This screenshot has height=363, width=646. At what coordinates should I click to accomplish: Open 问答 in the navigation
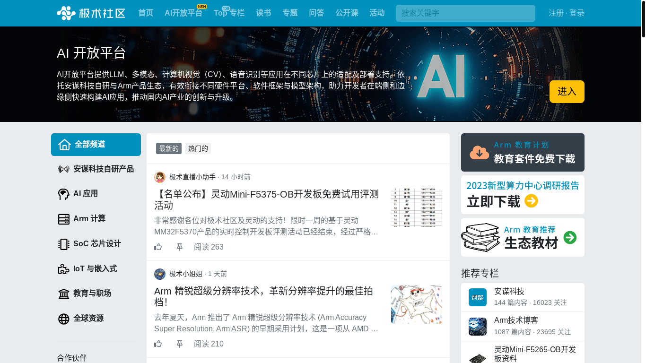(x=316, y=13)
